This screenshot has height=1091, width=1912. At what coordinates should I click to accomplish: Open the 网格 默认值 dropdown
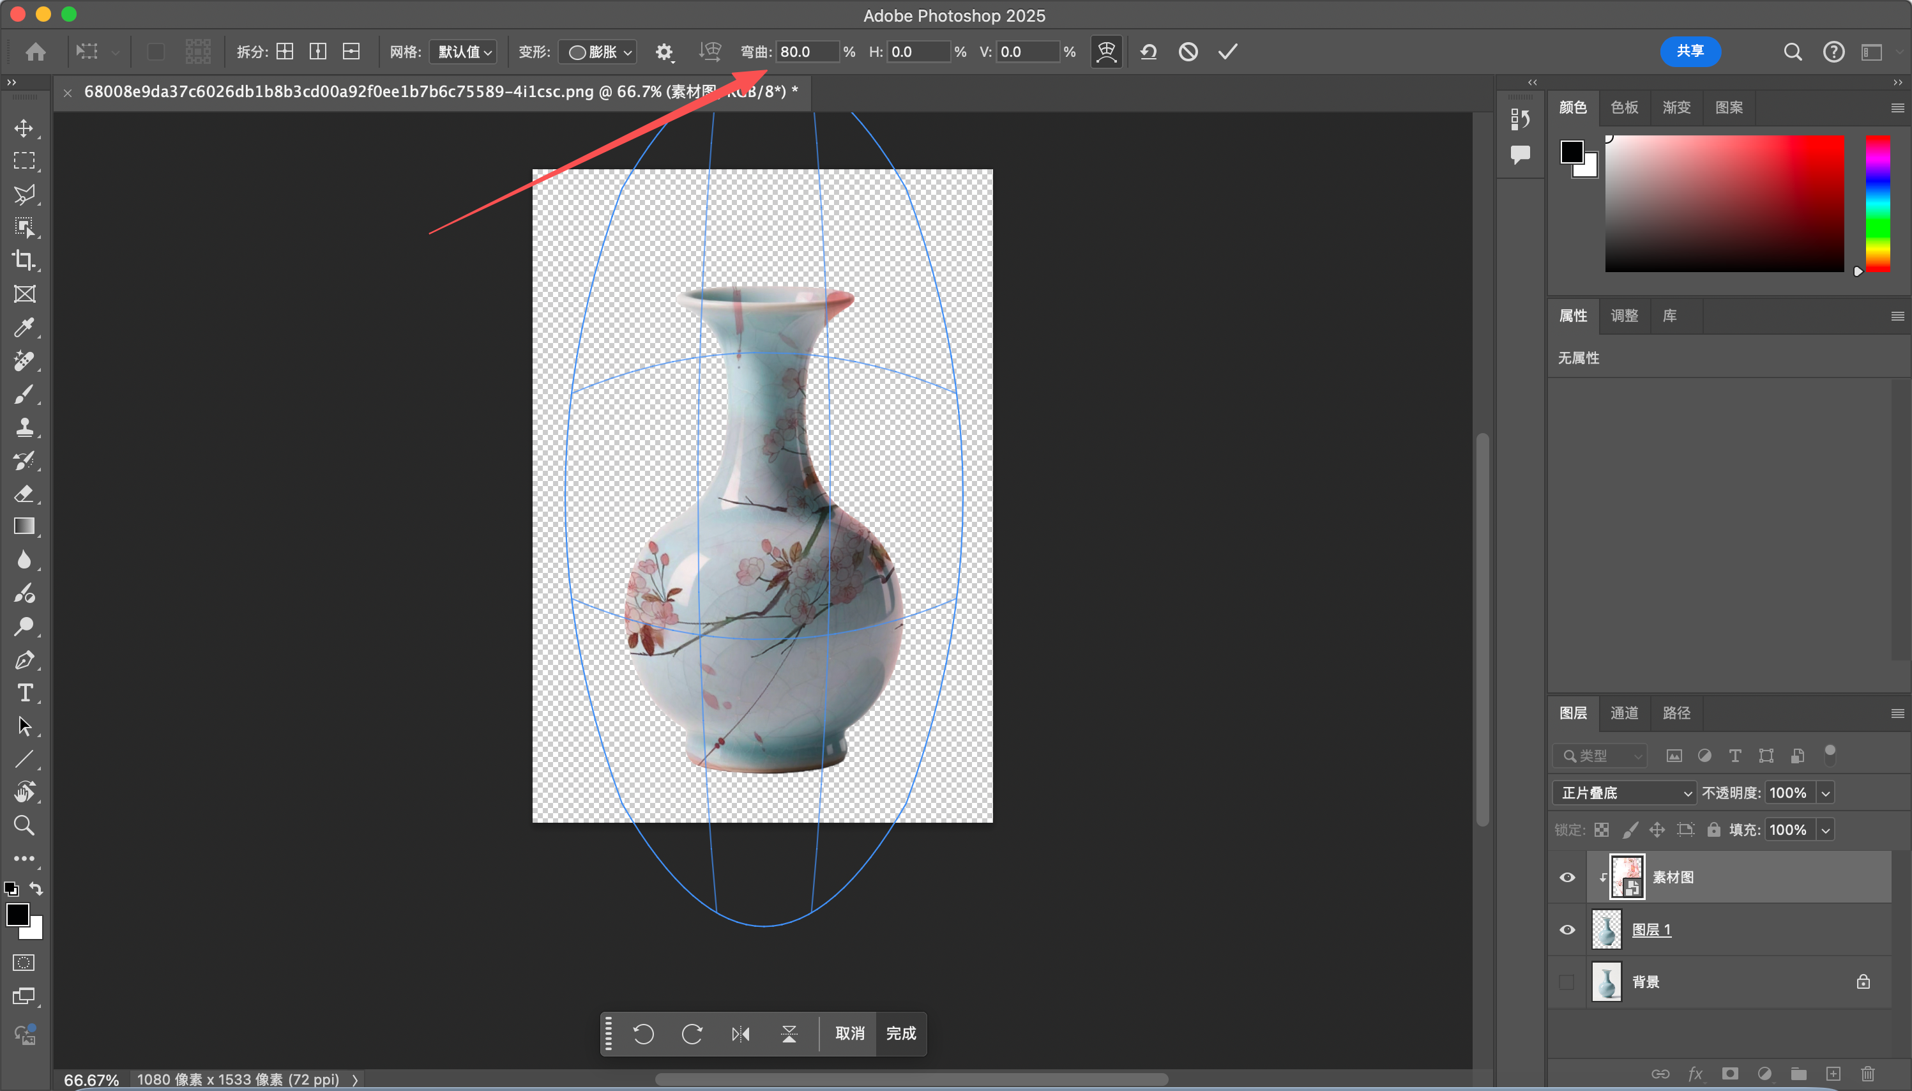tap(464, 52)
